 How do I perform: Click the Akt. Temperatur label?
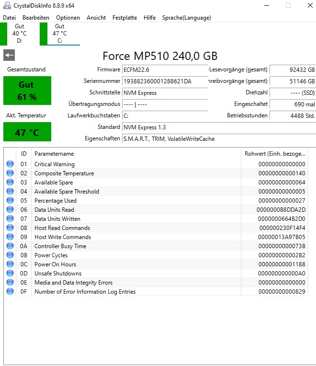[26, 115]
